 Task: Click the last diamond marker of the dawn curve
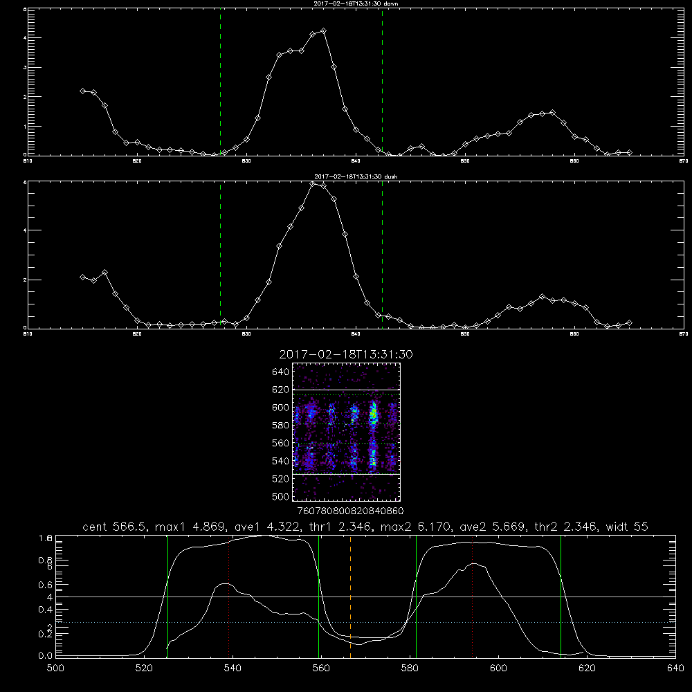click(629, 153)
